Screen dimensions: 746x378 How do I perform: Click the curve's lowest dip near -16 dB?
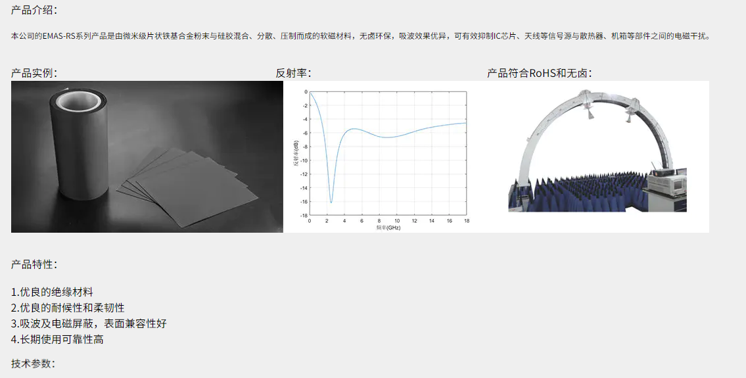click(331, 201)
